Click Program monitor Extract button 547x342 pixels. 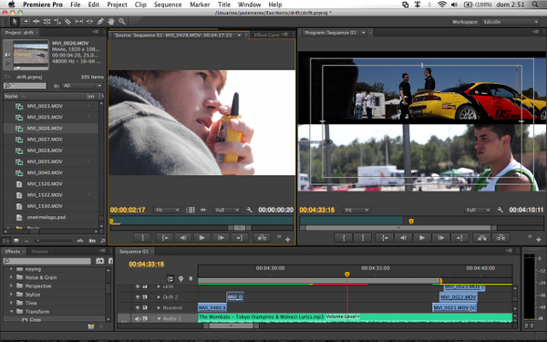click(x=501, y=238)
